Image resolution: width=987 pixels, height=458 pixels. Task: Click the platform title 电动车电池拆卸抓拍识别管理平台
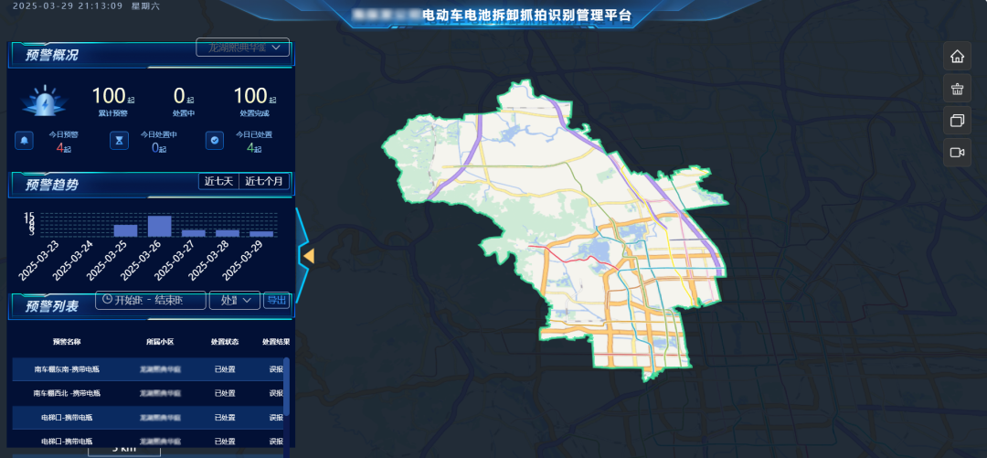tap(526, 16)
